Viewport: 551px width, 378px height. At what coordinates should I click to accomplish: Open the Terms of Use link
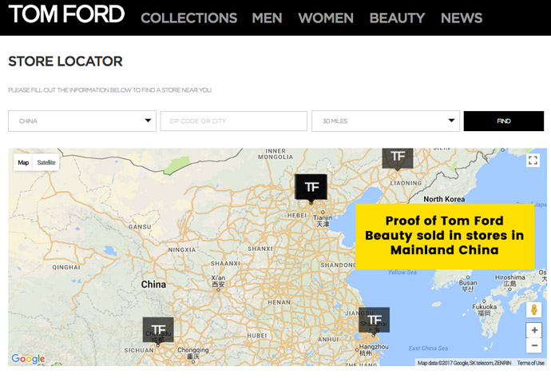[530, 363]
